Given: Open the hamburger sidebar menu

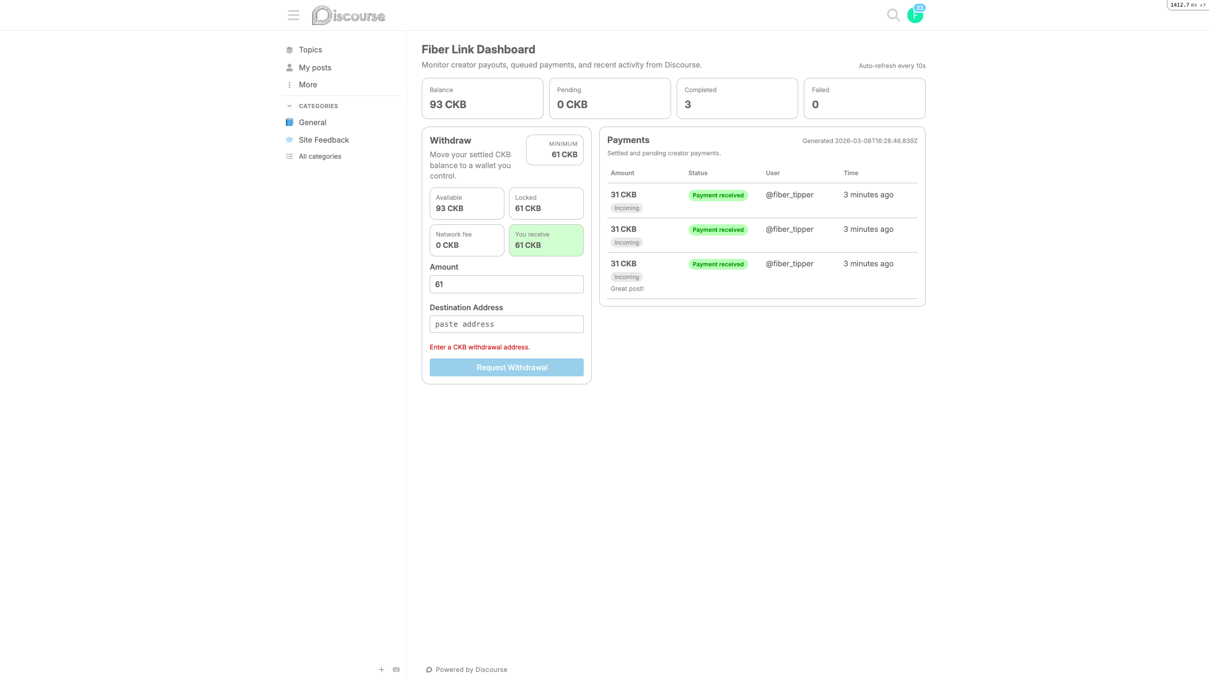Looking at the screenshot, I should pos(293,15).
